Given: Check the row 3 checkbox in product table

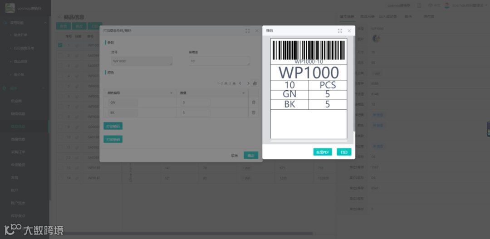Looking at the screenshot, I should click(x=60, y=66).
